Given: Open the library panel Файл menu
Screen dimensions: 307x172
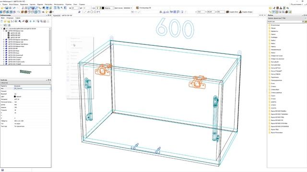Looking at the screenshot, I should coord(3,18).
